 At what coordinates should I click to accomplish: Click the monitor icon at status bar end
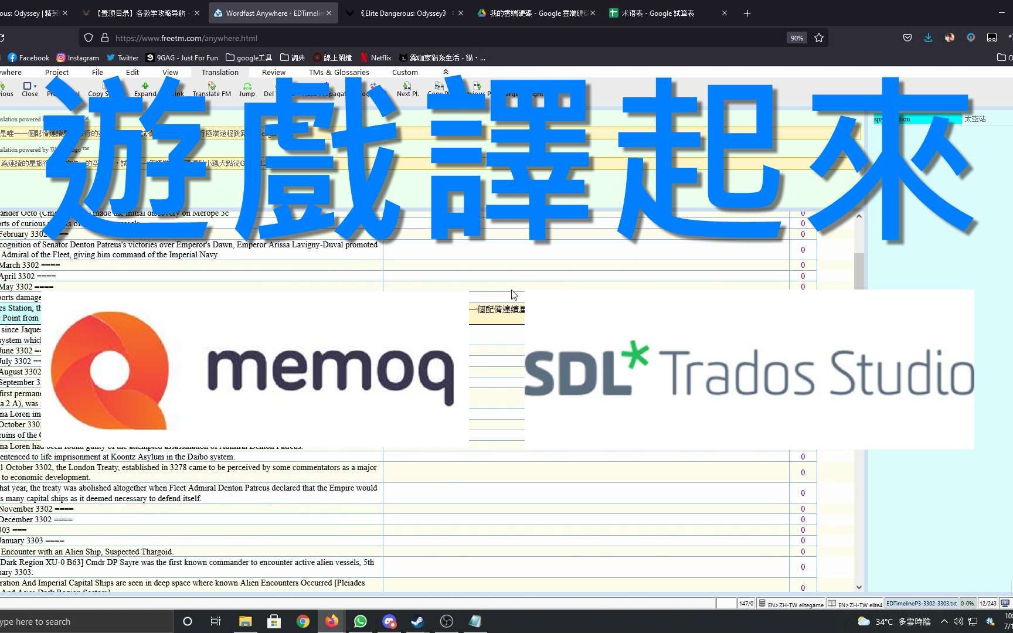tap(1005, 603)
